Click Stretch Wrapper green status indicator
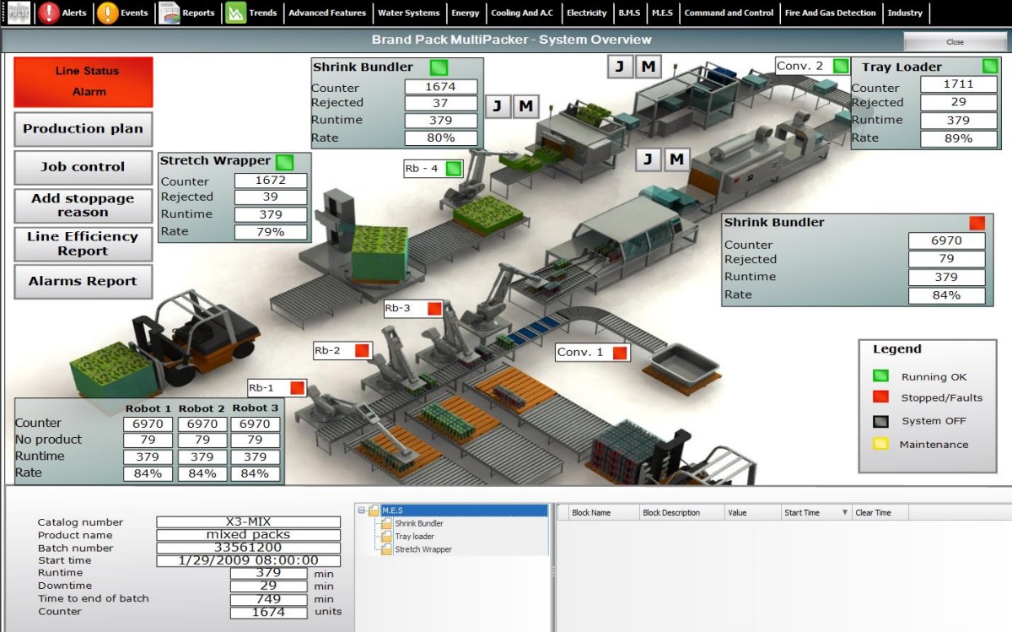Viewport: 1012px width, 632px height. [x=284, y=161]
